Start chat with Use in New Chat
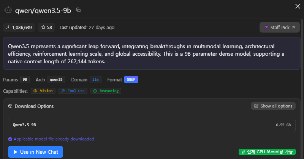This screenshot has width=304, height=159. coord(35,152)
